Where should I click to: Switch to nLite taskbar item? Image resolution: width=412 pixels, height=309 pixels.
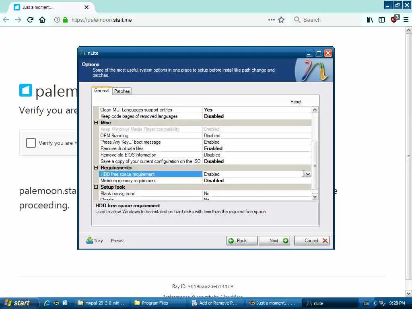tap(330, 303)
